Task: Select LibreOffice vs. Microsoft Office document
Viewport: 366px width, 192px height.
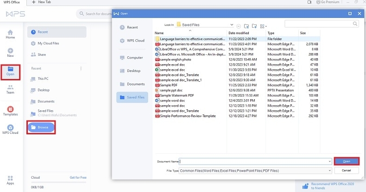Action: tap(237, 54)
